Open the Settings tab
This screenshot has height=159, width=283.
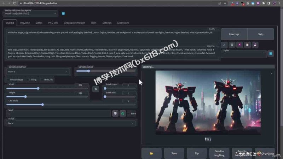[x=107, y=23]
